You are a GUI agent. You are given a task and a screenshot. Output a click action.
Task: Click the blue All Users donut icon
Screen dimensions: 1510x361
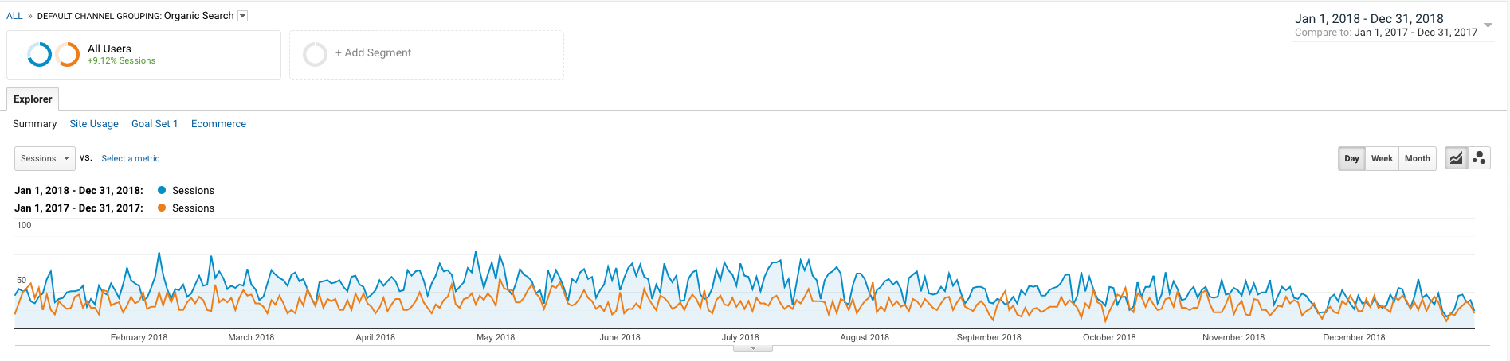(x=39, y=54)
